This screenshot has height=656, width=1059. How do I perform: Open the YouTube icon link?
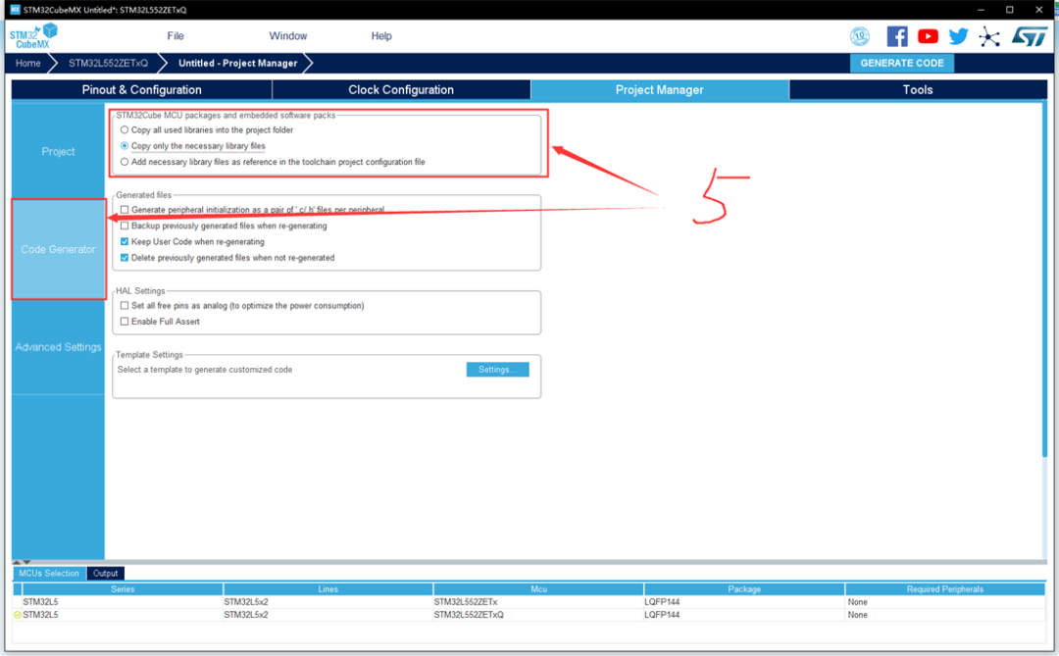928,36
